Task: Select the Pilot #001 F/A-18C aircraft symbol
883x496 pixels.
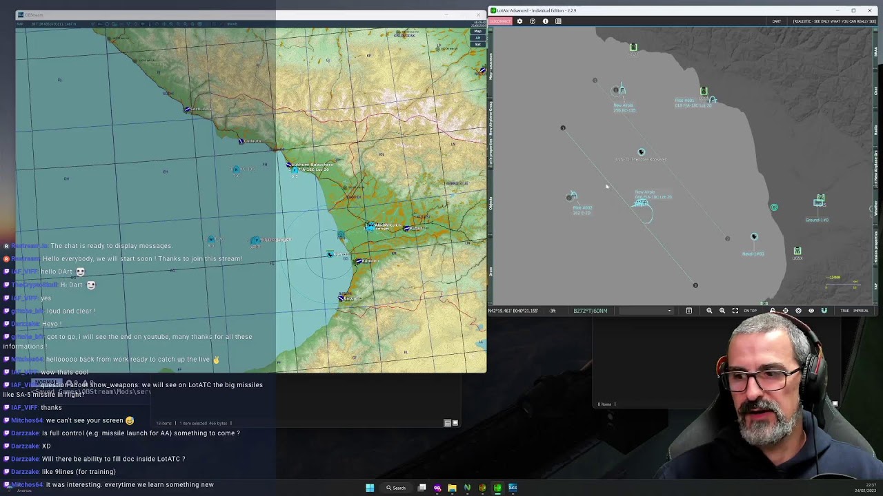Action: 713,101
